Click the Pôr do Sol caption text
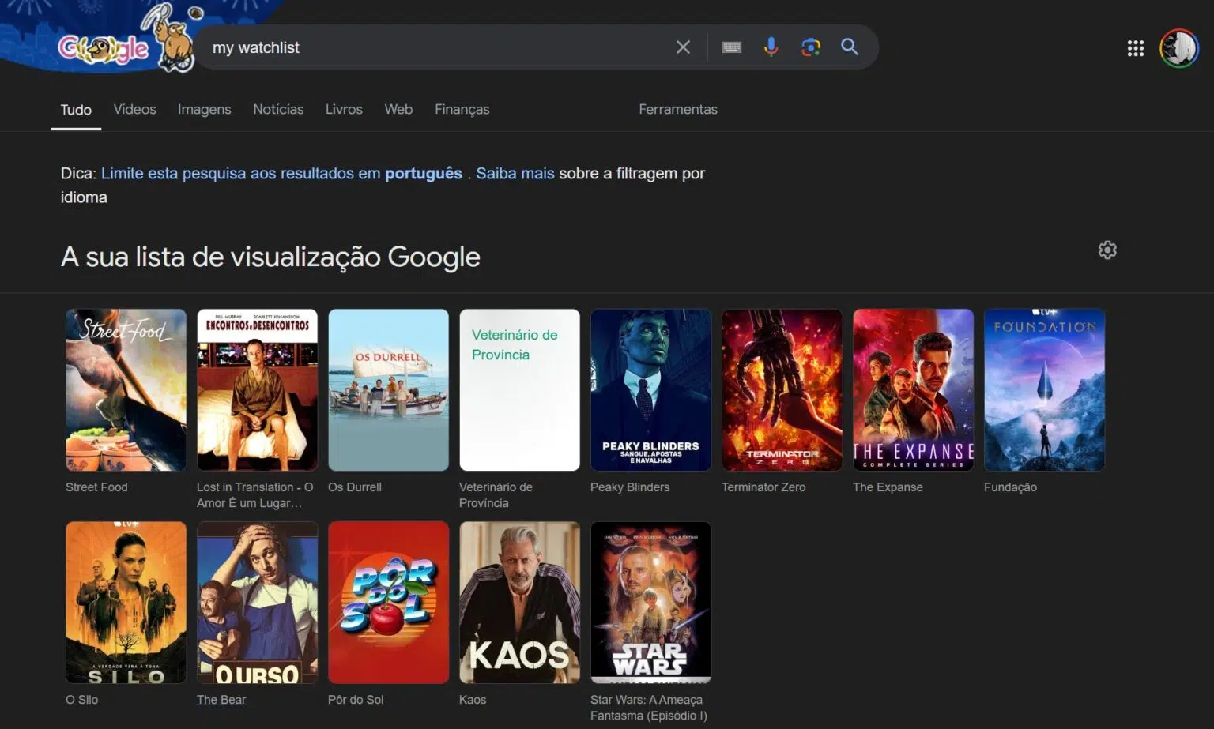This screenshot has height=729, width=1214. pos(356,700)
